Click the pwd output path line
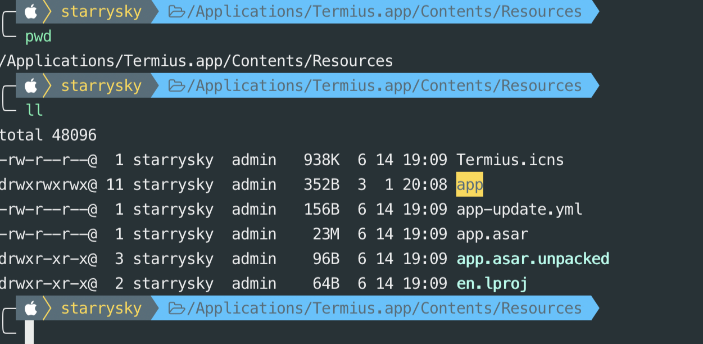 click(x=196, y=61)
